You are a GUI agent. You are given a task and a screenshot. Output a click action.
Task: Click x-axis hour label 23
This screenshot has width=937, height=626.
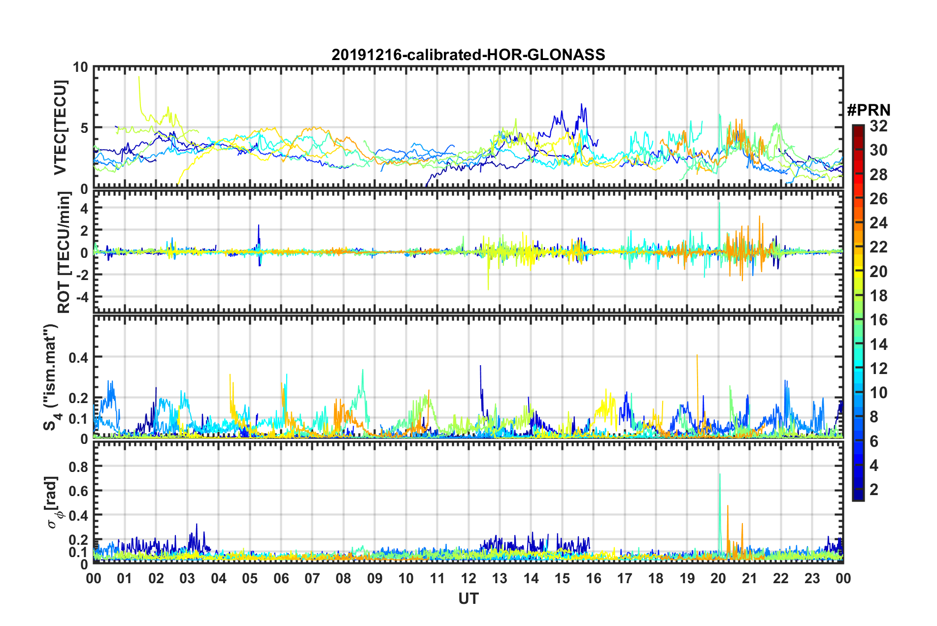(812, 578)
